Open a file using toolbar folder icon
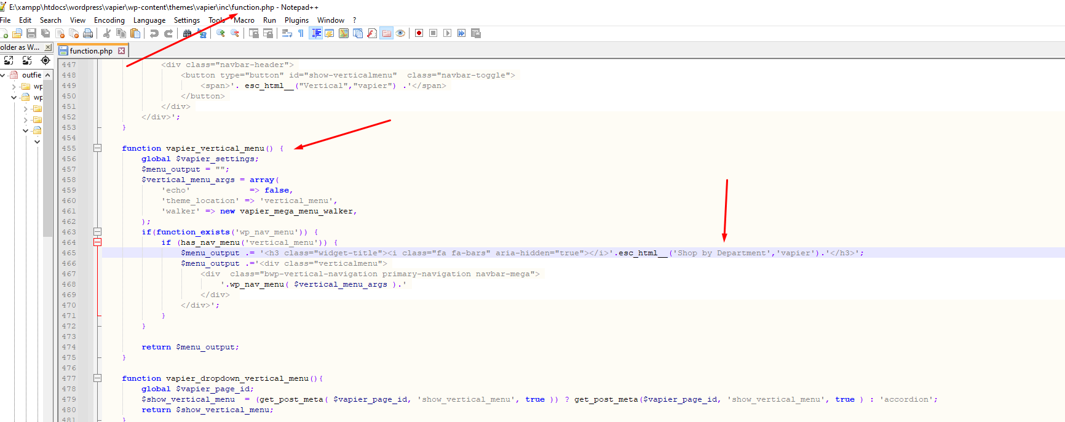1065x422 pixels. coord(17,33)
